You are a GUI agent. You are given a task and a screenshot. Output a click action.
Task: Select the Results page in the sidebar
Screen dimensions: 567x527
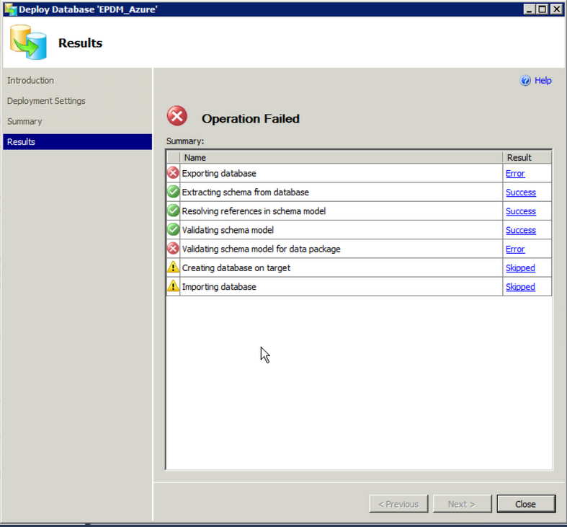[x=77, y=141]
